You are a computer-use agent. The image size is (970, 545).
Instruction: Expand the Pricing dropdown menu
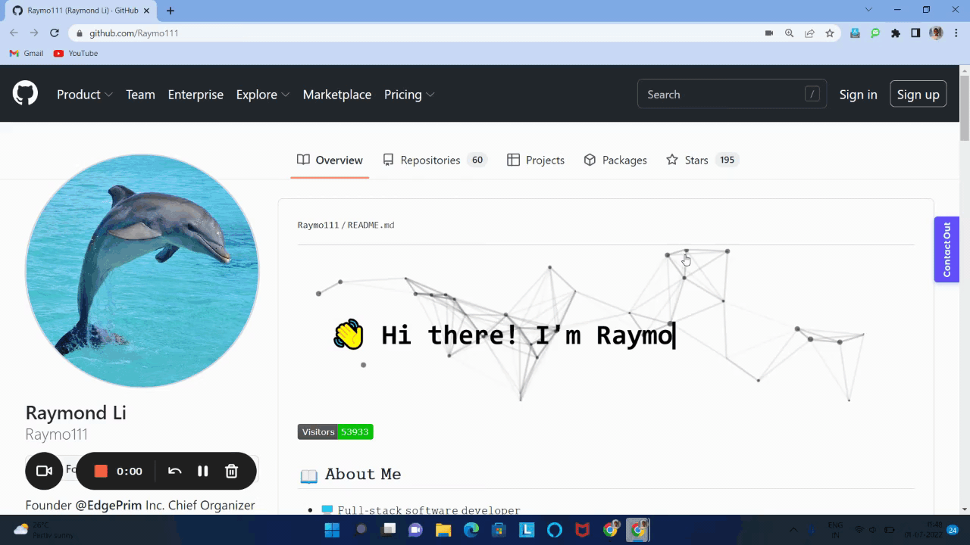(x=409, y=95)
